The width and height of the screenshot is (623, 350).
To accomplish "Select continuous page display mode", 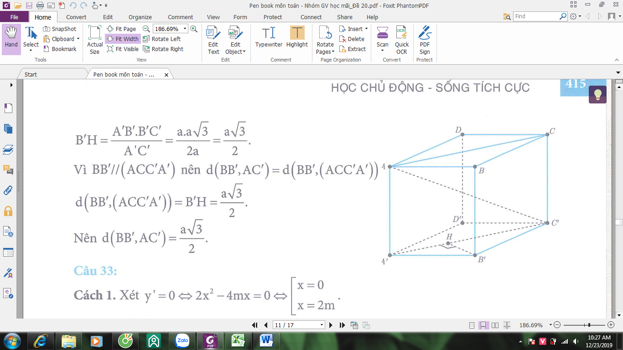I will pos(483,325).
